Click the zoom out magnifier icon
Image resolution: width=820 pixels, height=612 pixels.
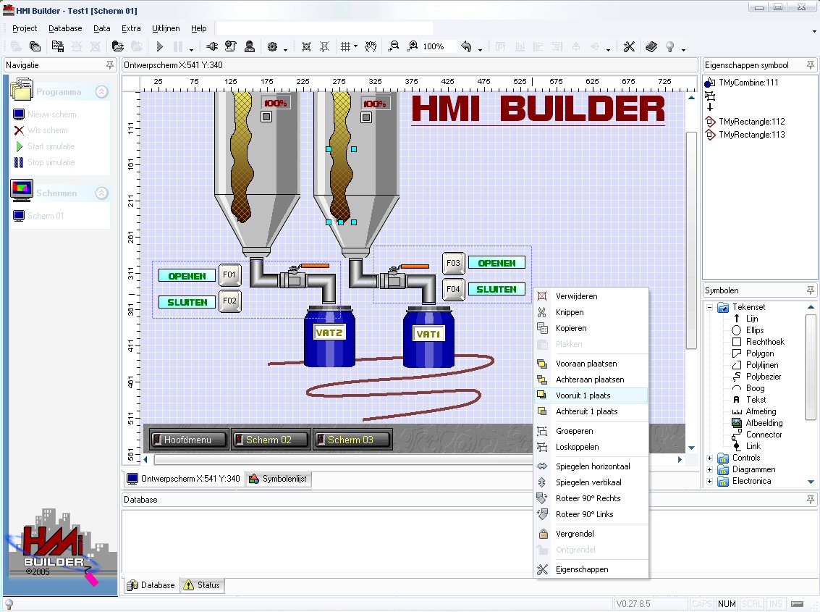(394, 46)
